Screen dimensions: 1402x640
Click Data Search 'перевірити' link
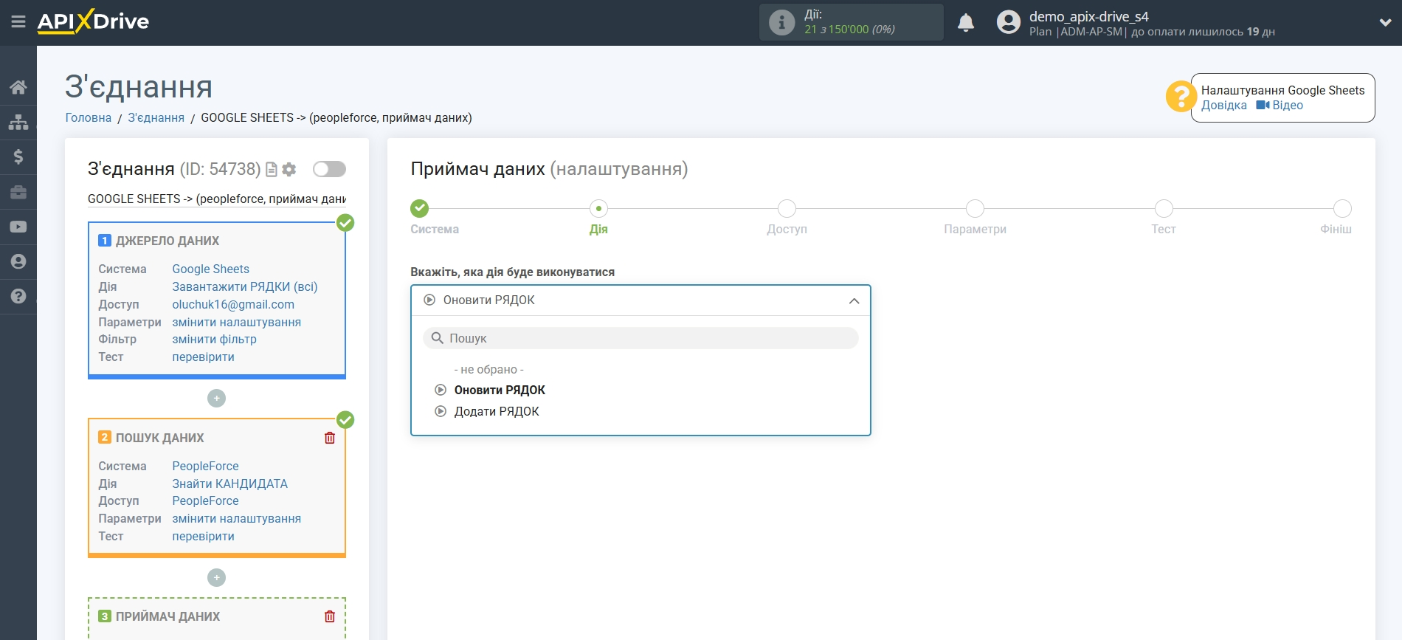point(204,536)
